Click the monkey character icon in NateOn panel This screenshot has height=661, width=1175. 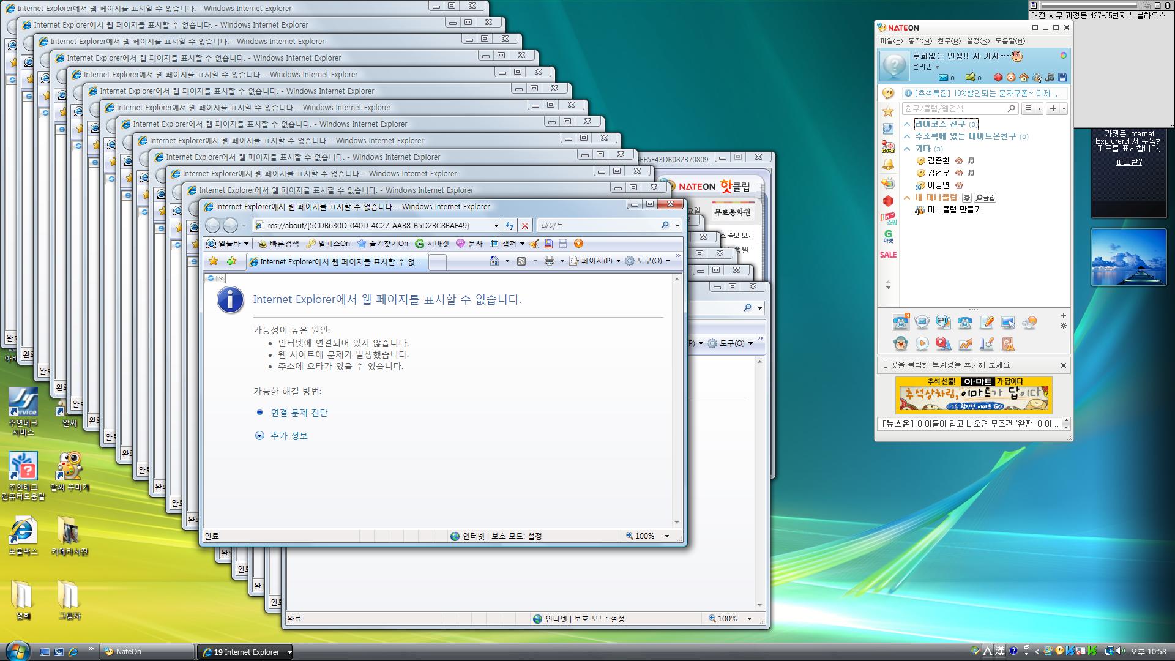(900, 344)
